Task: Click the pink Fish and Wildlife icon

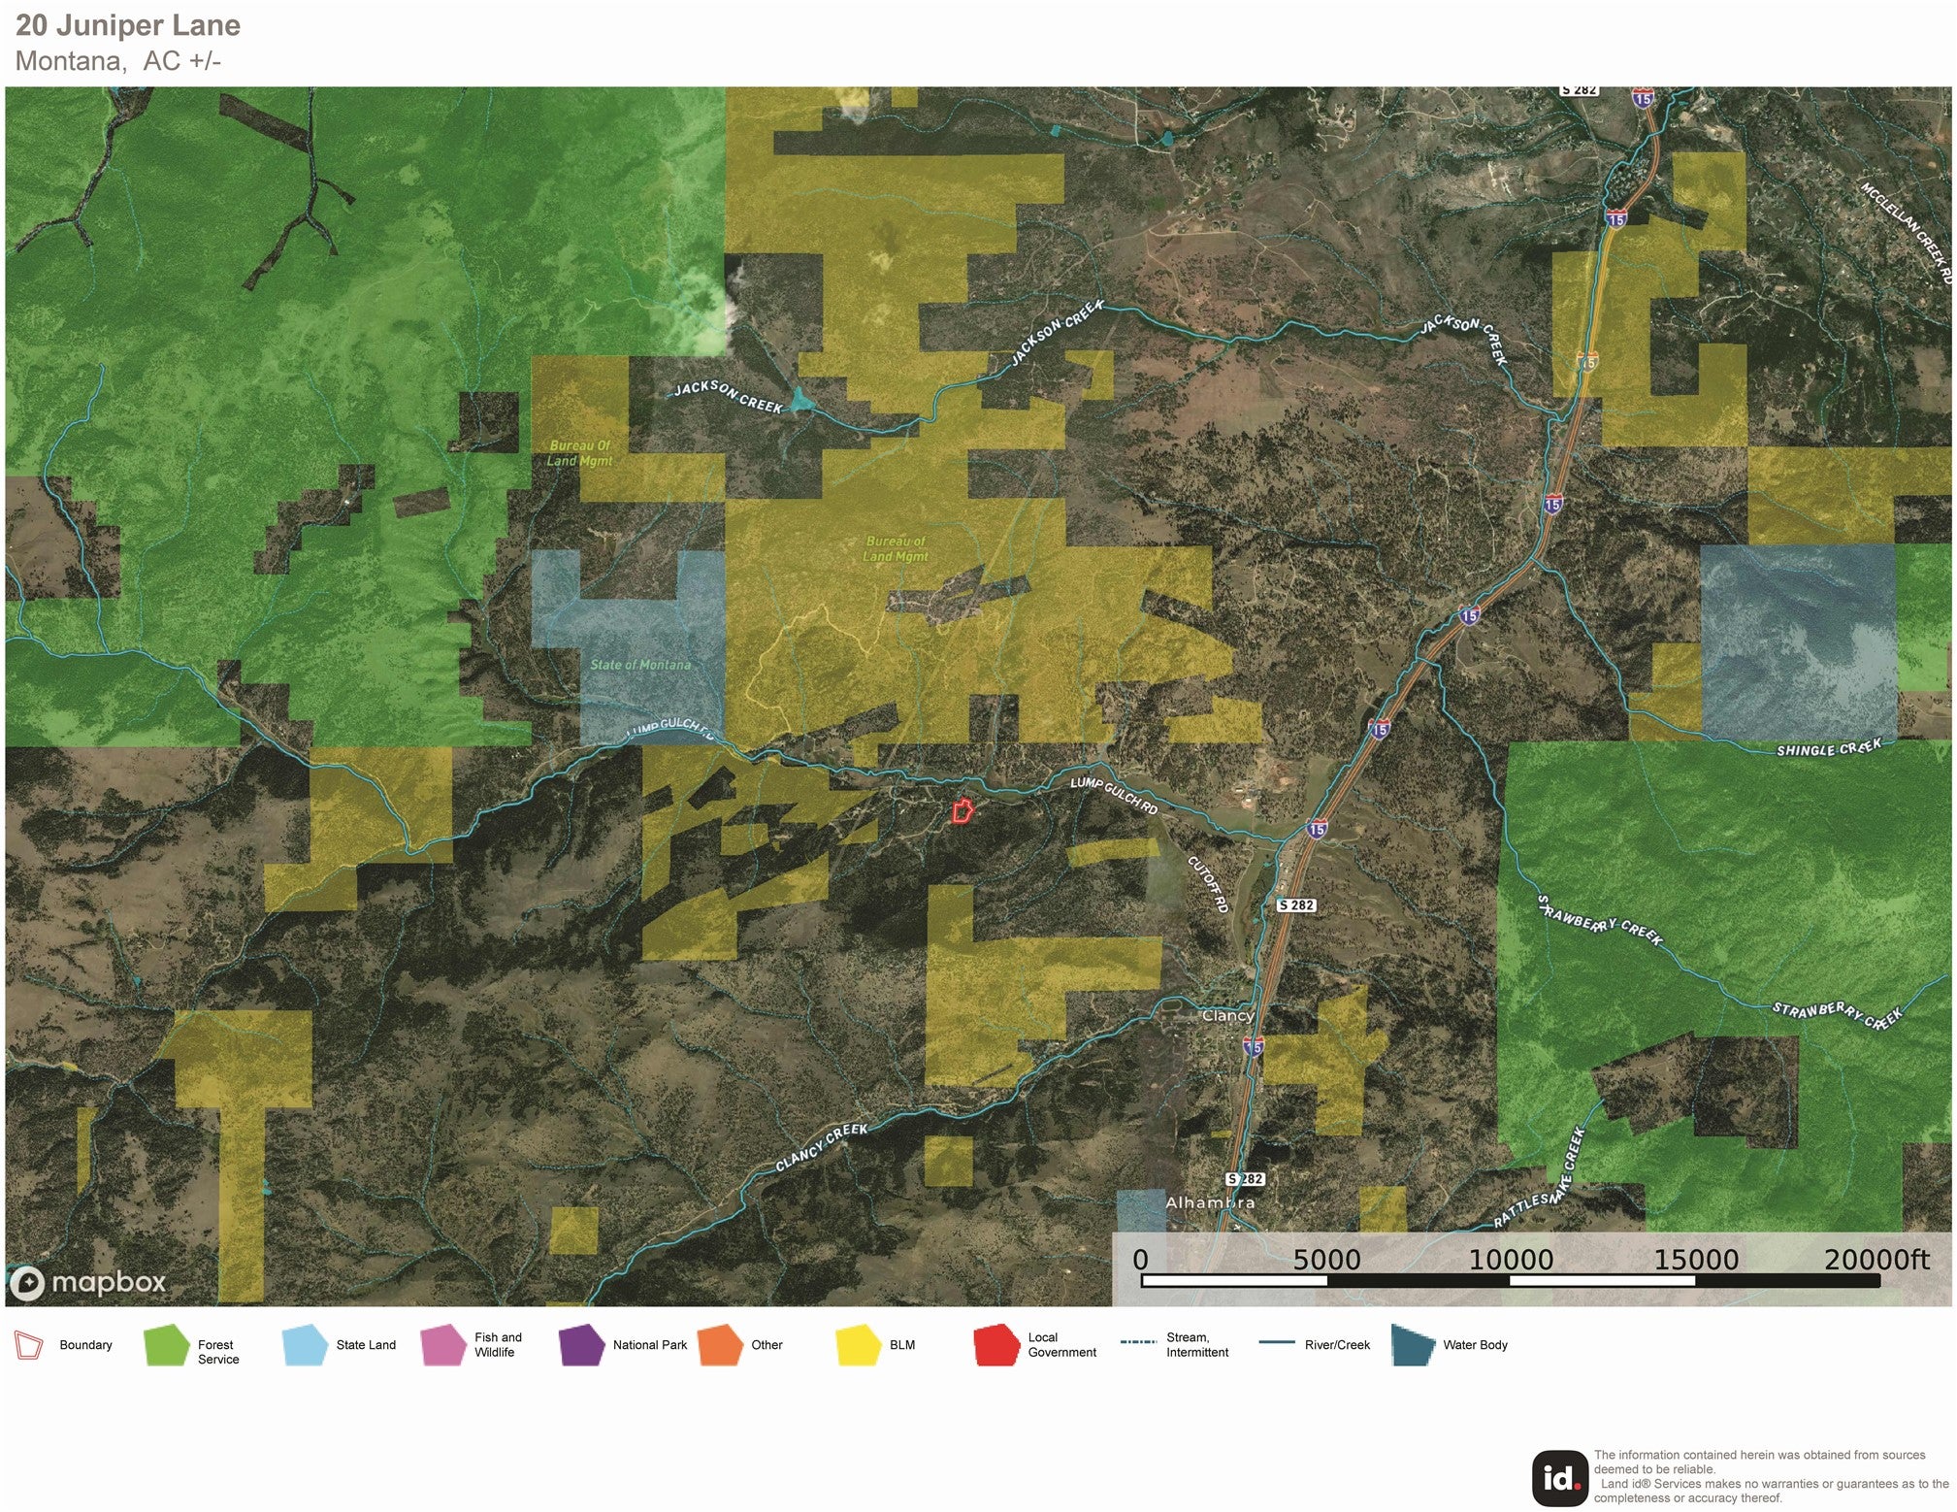Action: coord(443,1345)
